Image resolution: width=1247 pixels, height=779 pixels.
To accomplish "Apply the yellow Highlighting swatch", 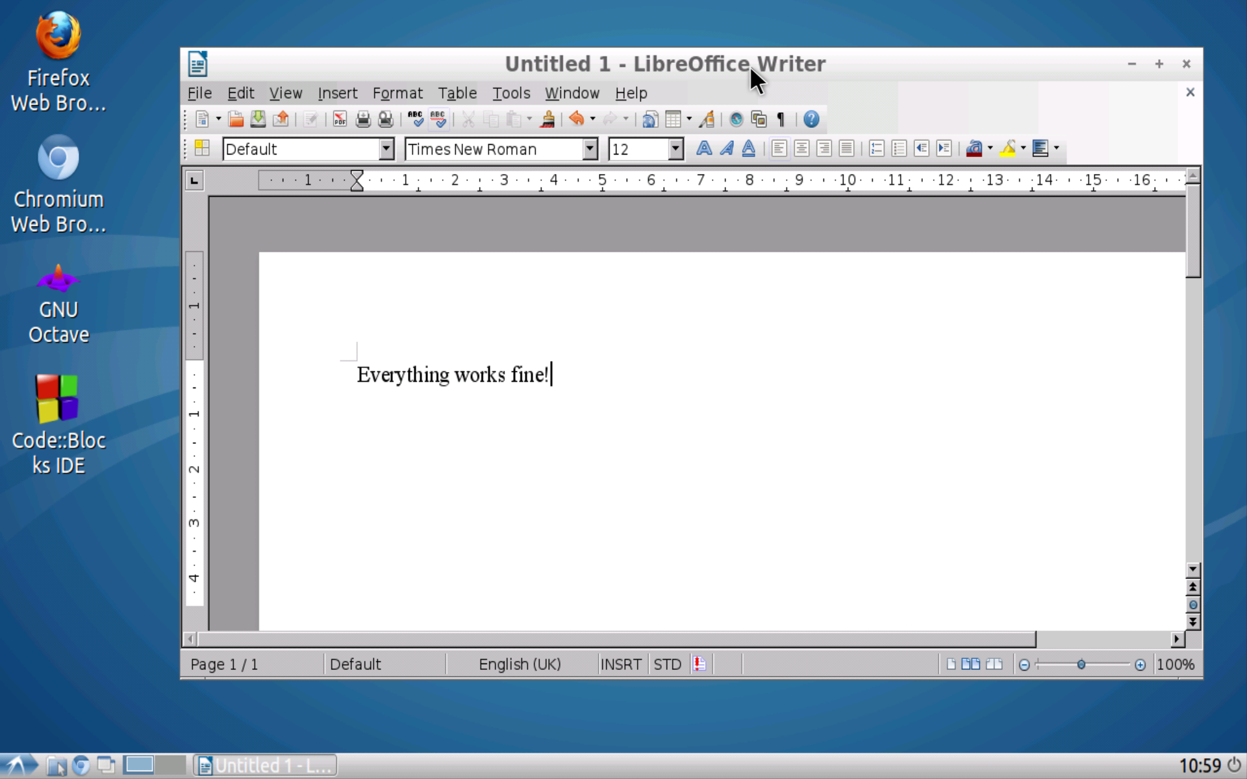I will (1007, 149).
